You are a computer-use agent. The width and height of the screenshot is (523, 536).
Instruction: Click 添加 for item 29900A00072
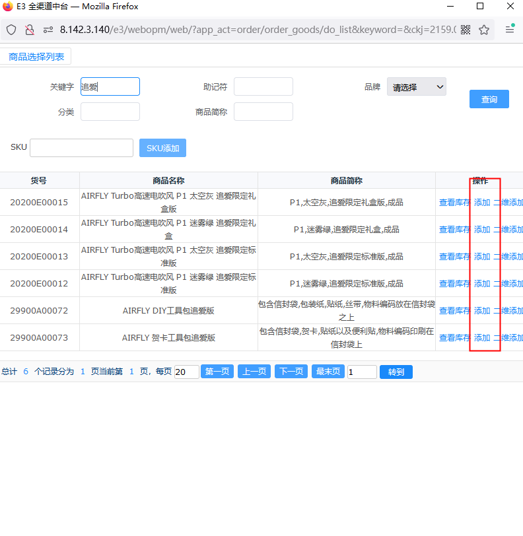(482, 310)
